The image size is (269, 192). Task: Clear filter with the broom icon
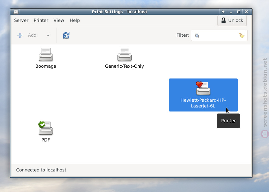[241, 35]
